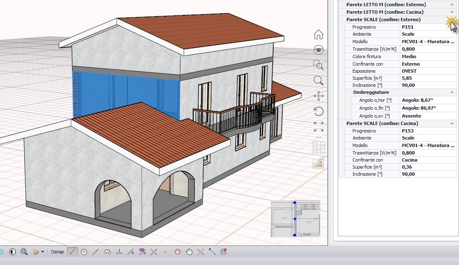459x265 pixels.
Task: Select the pan four-arrow tool
Action: click(318, 96)
